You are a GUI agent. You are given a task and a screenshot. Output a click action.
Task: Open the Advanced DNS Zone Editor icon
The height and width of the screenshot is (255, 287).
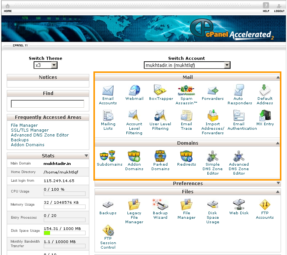pos(239,156)
